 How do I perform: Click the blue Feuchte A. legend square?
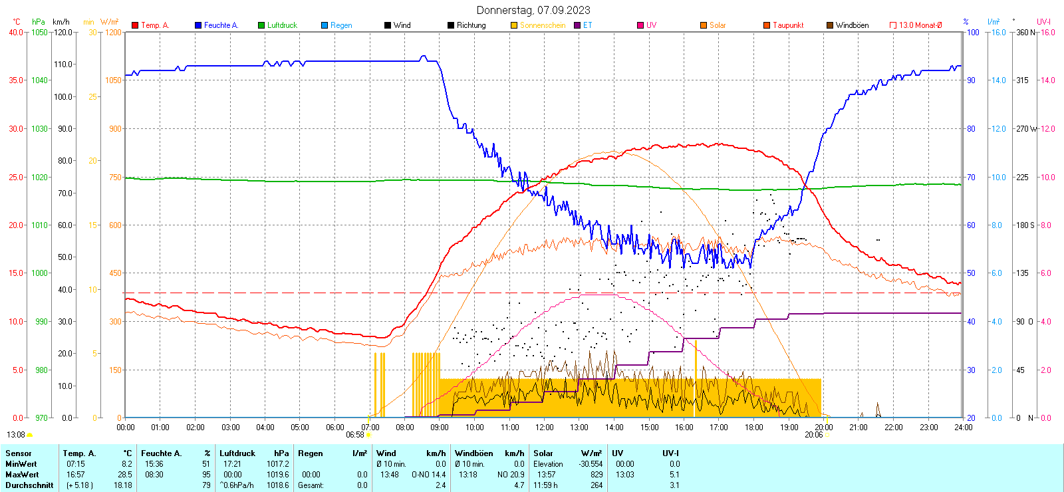pos(198,25)
